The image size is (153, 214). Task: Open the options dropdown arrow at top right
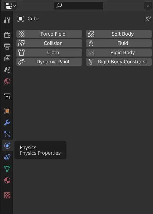(x=148, y=6)
